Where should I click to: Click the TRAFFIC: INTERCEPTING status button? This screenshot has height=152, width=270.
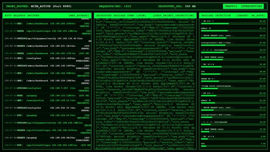click(243, 6)
